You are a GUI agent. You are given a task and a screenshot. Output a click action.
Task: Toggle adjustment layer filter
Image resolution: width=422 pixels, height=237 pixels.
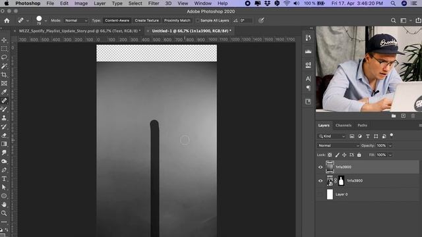(x=360, y=136)
